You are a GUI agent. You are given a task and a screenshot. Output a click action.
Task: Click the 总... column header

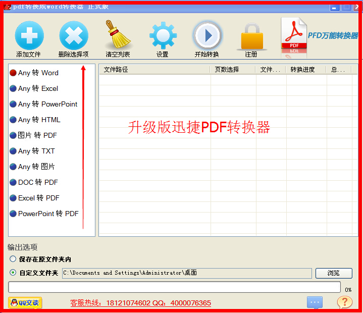pos(339,70)
